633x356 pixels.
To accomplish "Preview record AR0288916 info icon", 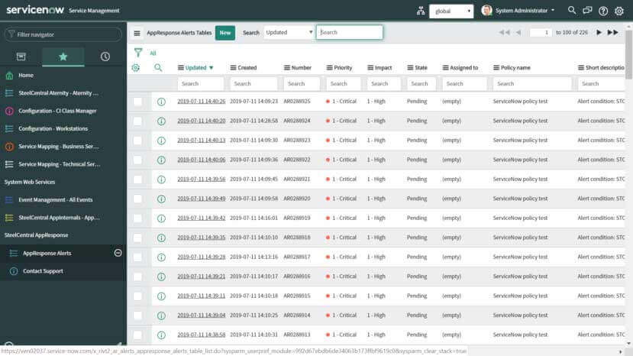I will (161, 277).
